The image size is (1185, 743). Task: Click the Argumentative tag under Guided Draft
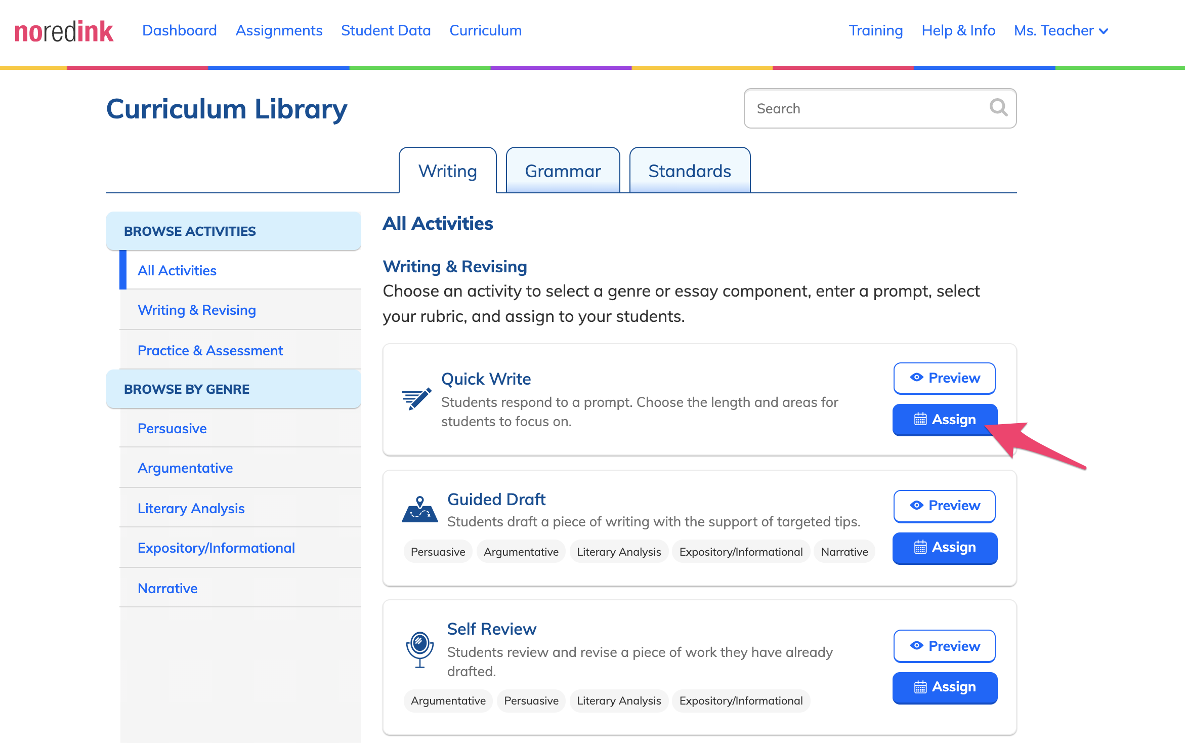(x=521, y=552)
